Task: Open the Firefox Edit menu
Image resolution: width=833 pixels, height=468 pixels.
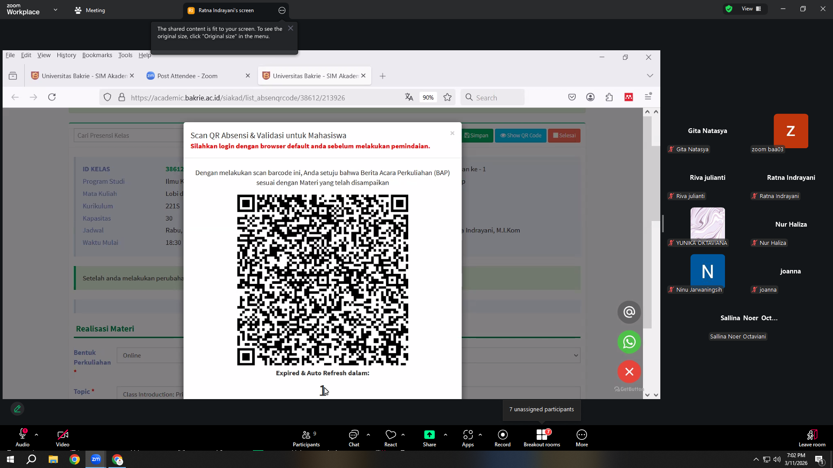Action: [x=26, y=55]
